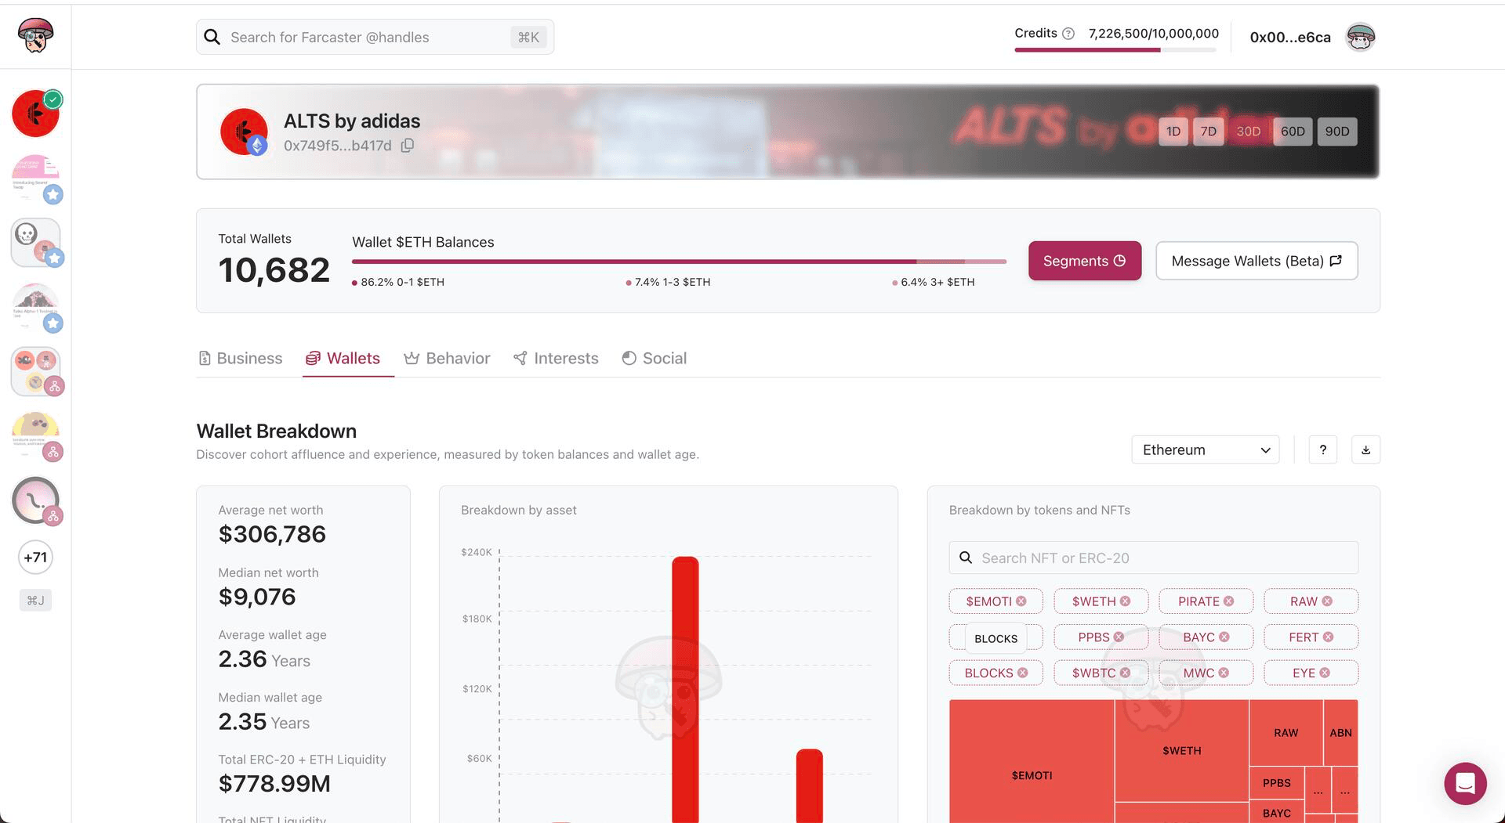Viewport: 1505px width, 823px height.
Task: Click the Wallet $ETH Balances bar
Action: click(x=679, y=262)
